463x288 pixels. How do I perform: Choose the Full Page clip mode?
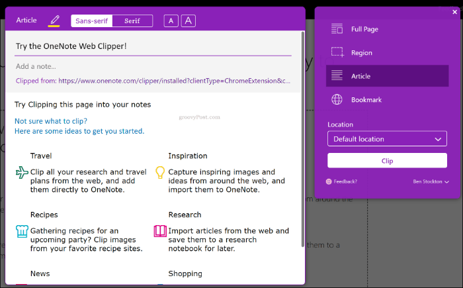[387, 29]
